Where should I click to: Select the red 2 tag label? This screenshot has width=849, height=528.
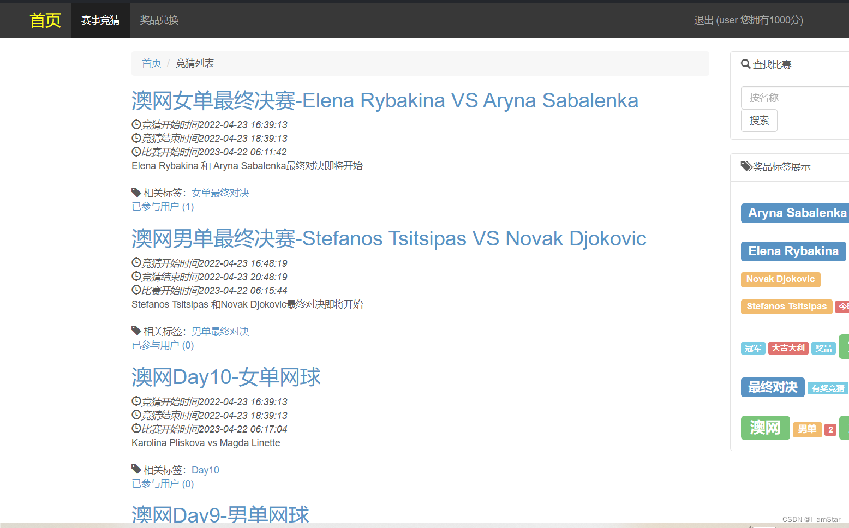coord(830,430)
